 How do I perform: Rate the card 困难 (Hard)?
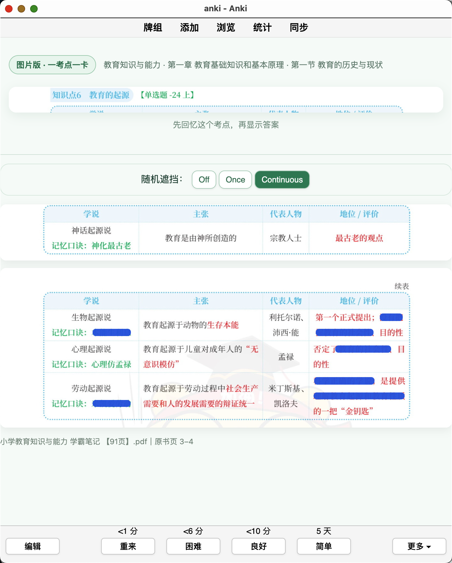click(x=193, y=546)
